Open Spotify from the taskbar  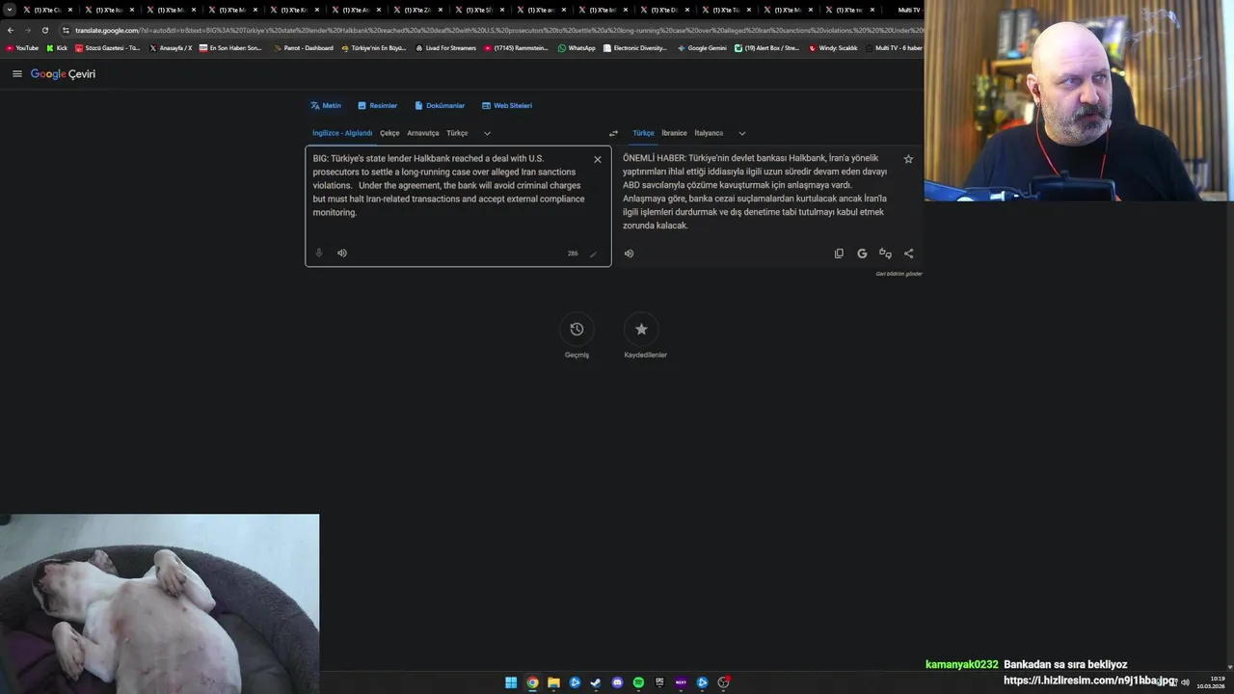click(638, 682)
